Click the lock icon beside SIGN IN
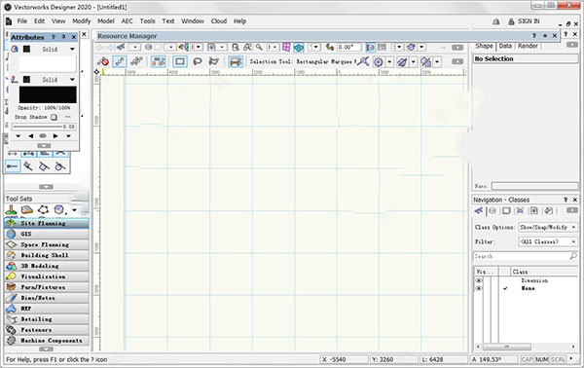This screenshot has width=584, height=368. pyautogui.click(x=511, y=21)
